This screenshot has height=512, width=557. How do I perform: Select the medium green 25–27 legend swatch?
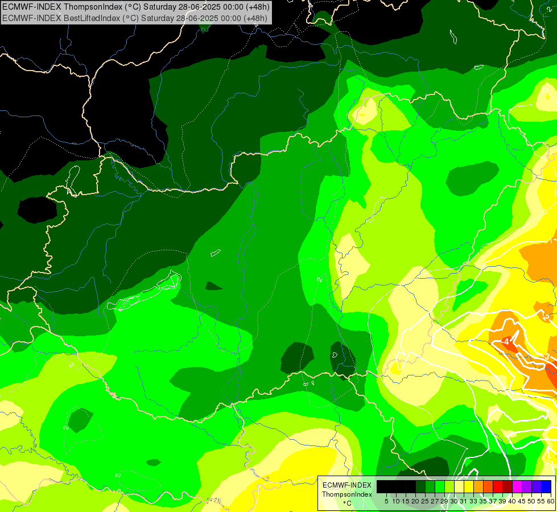pyautogui.click(x=430, y=486)
